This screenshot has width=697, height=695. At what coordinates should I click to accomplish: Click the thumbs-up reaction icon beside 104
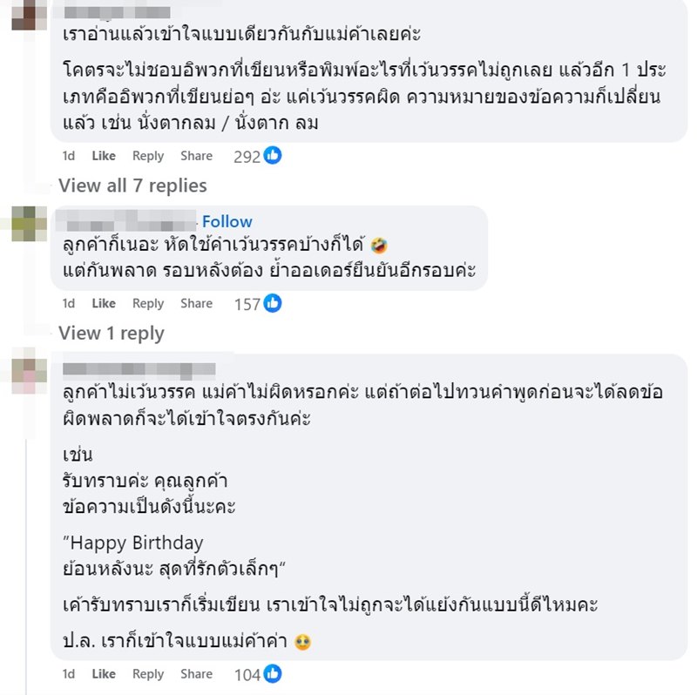click(273, 673)
